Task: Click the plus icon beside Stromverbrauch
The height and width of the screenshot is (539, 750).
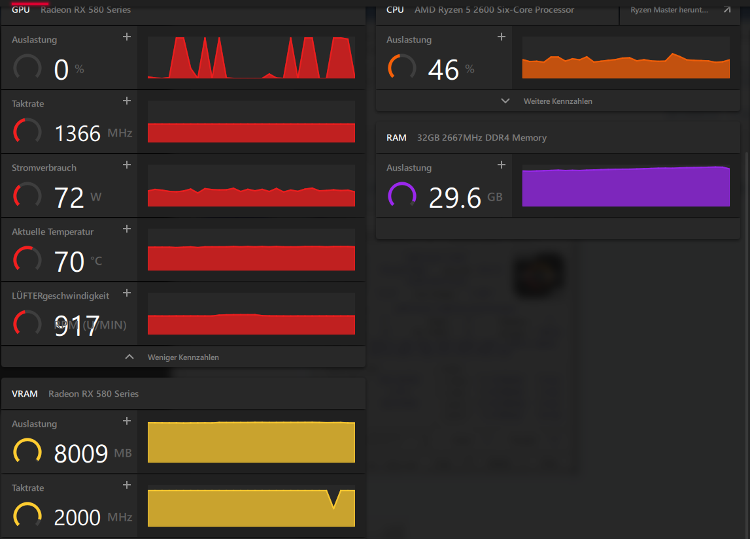Action: (x=127, y=165)
